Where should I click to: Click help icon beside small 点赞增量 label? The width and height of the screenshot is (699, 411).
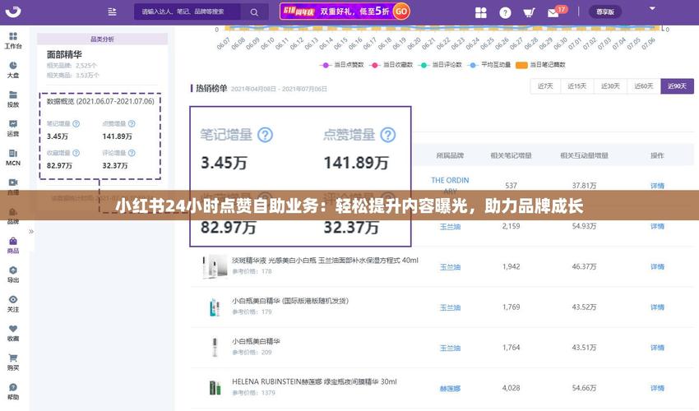(x=132, y=123)
